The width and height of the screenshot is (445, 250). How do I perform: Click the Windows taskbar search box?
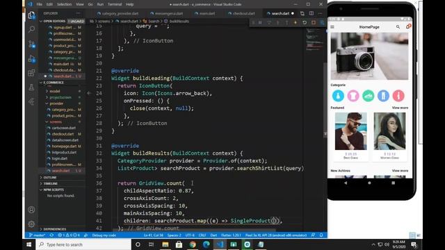(x=83, y=244)
